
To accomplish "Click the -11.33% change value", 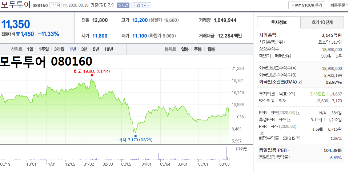I will pyautogui.click(x=48, y=34).
